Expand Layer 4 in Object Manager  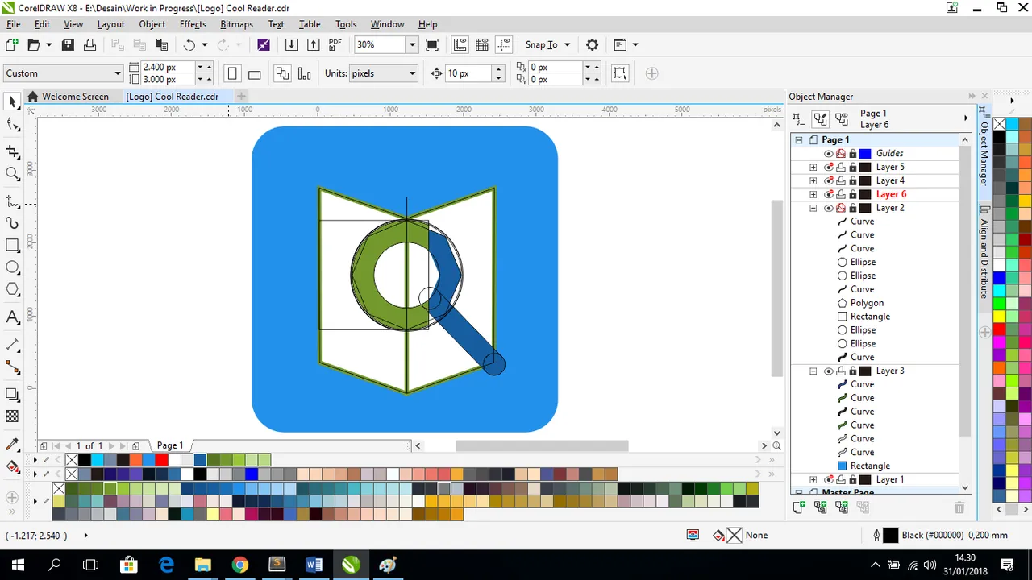[813, 180]
